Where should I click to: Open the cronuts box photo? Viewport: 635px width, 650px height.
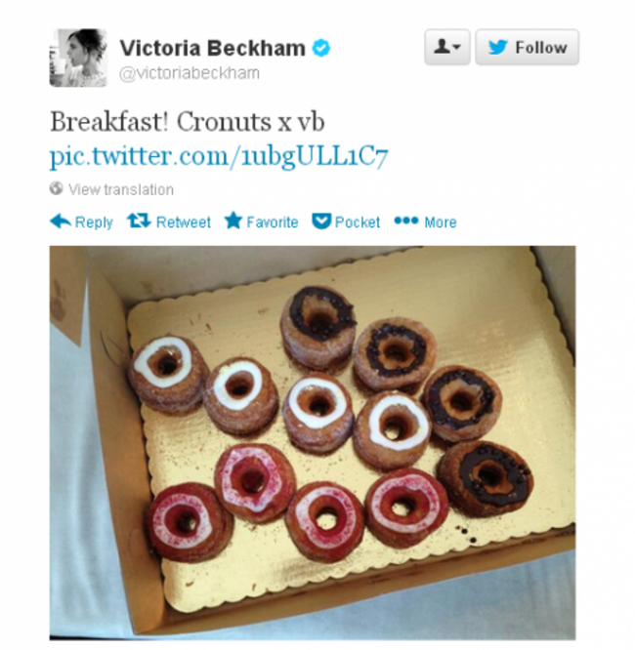point(313,443)
